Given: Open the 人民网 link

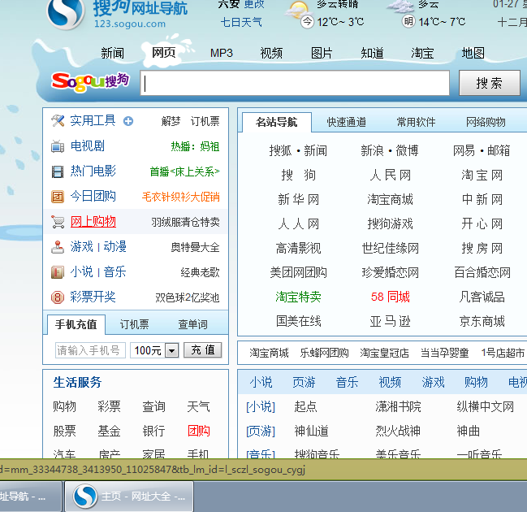Looking at the screenshot, I should [391, 176].
